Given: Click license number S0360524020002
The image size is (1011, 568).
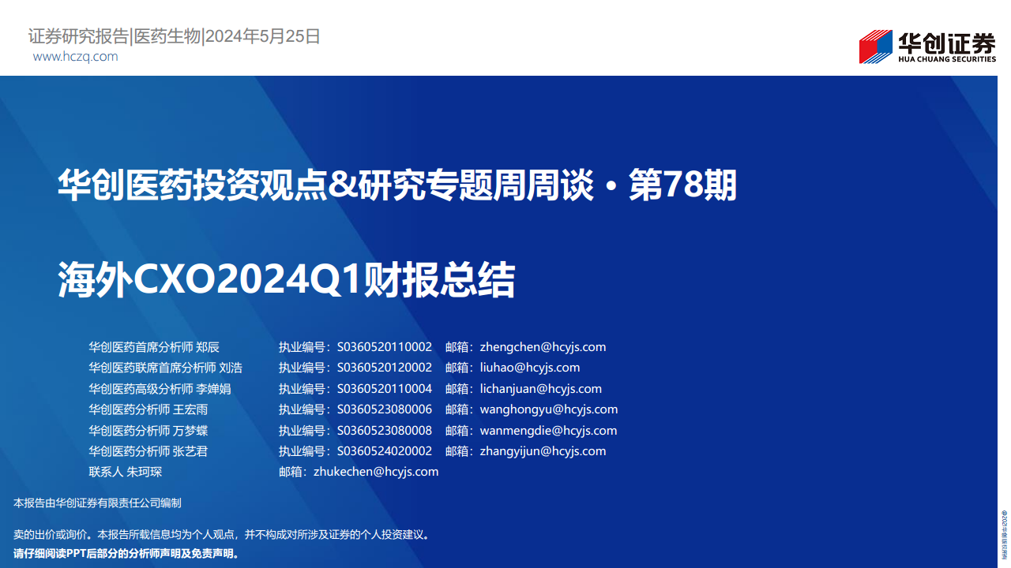Looking at the screenshot, I should click(385, 451).
